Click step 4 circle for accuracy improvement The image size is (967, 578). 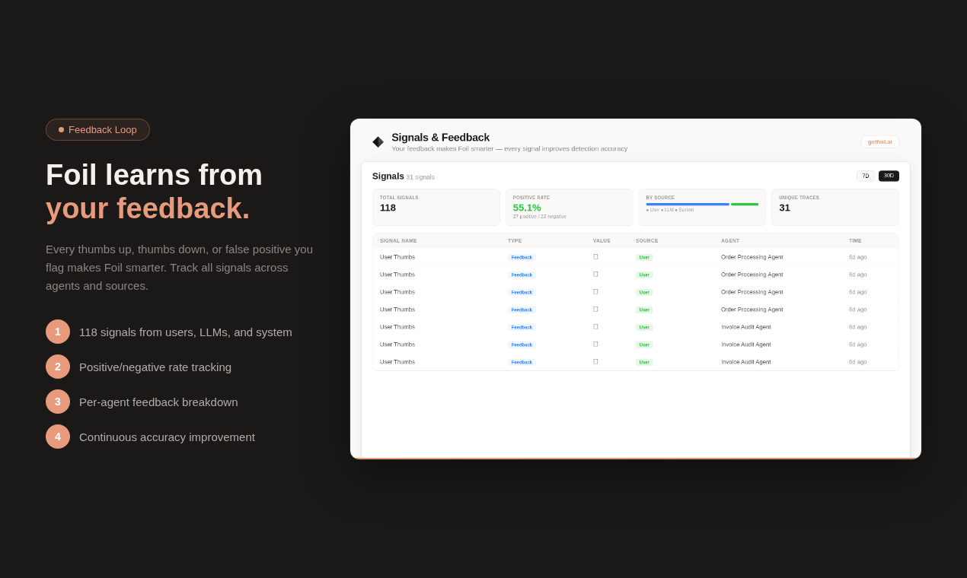pos(58,437)
